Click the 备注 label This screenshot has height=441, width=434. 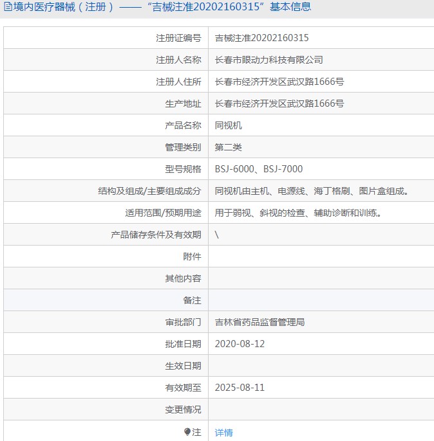click(192, 300)
